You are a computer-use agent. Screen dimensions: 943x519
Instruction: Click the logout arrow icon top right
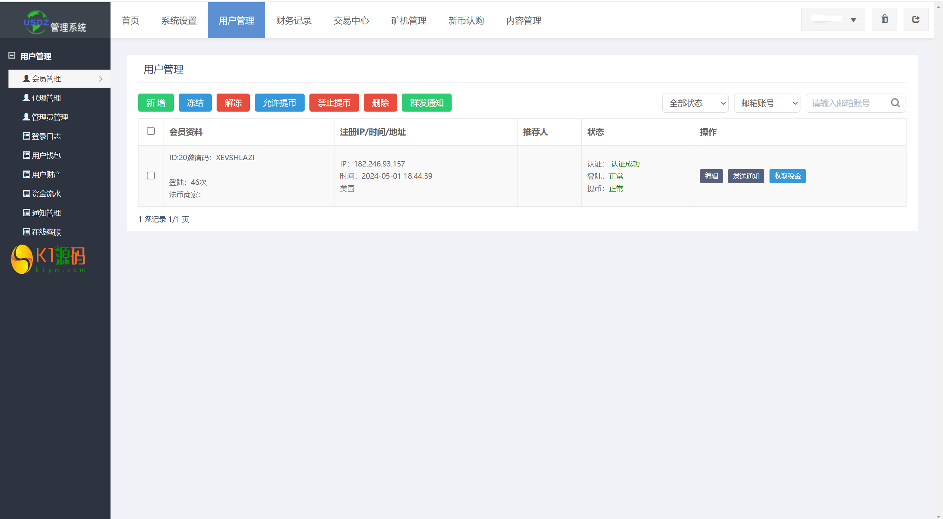tap(916, 19)
